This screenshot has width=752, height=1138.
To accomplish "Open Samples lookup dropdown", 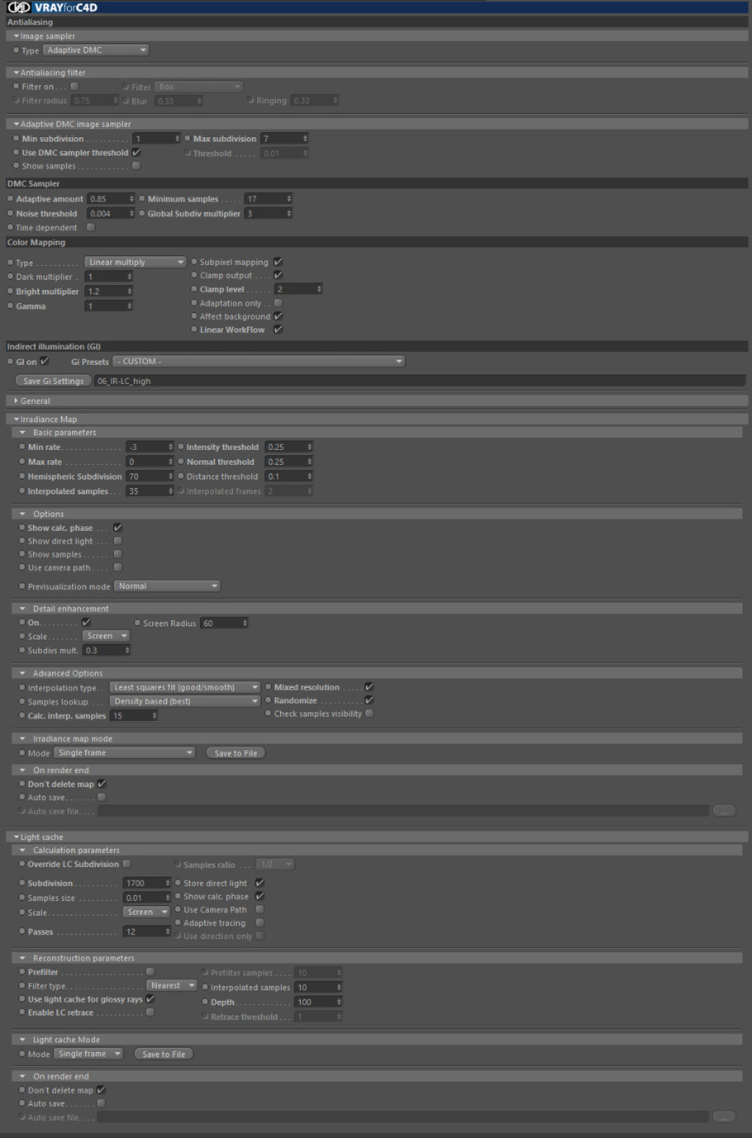I will 184,701.
